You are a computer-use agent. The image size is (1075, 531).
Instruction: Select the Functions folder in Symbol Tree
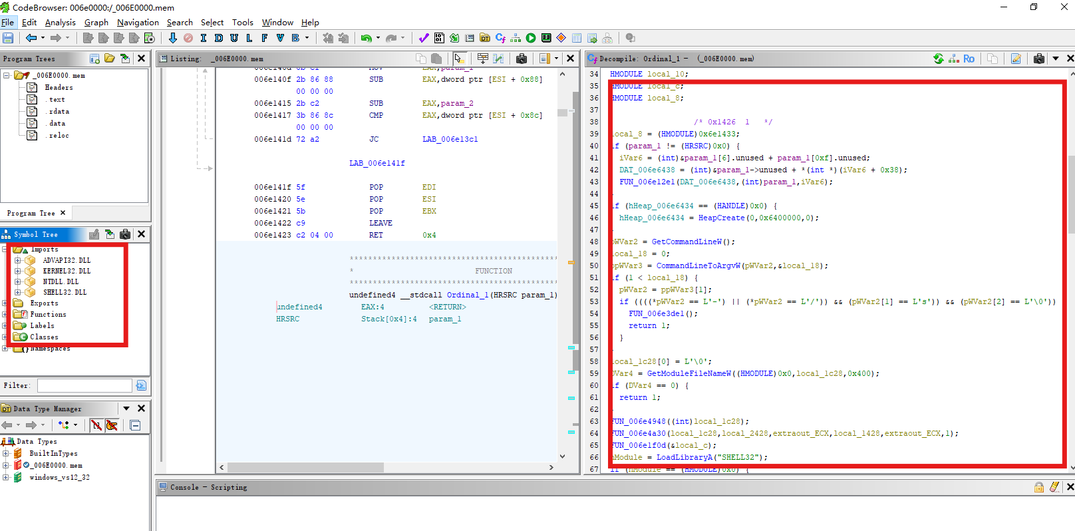tap(48, 314)
